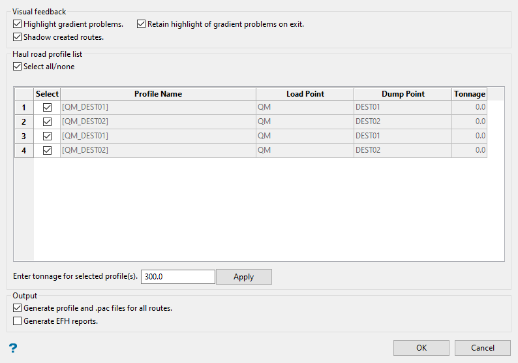This screenshot has width=518, height=363.
Task: Click the Profile Name column header
Action: [158, 94]
